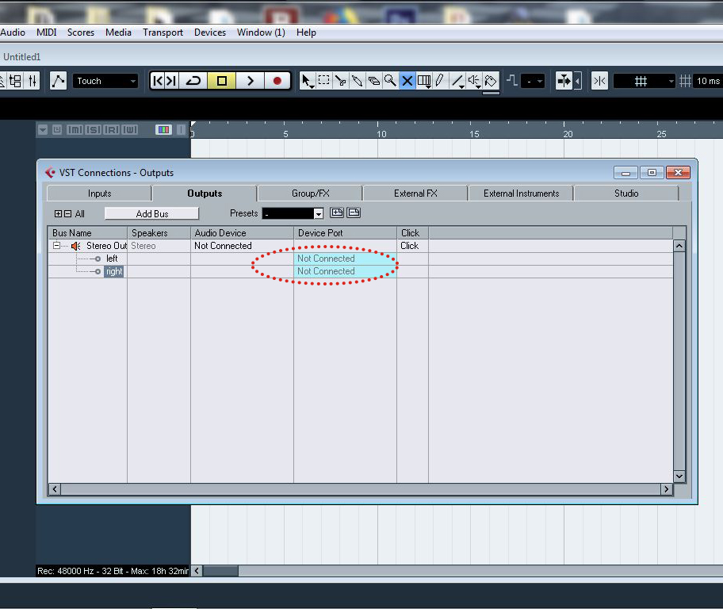Viewport: 723px width, 609px height.
Task: Open the Devices menu
Action: [209, 33]
